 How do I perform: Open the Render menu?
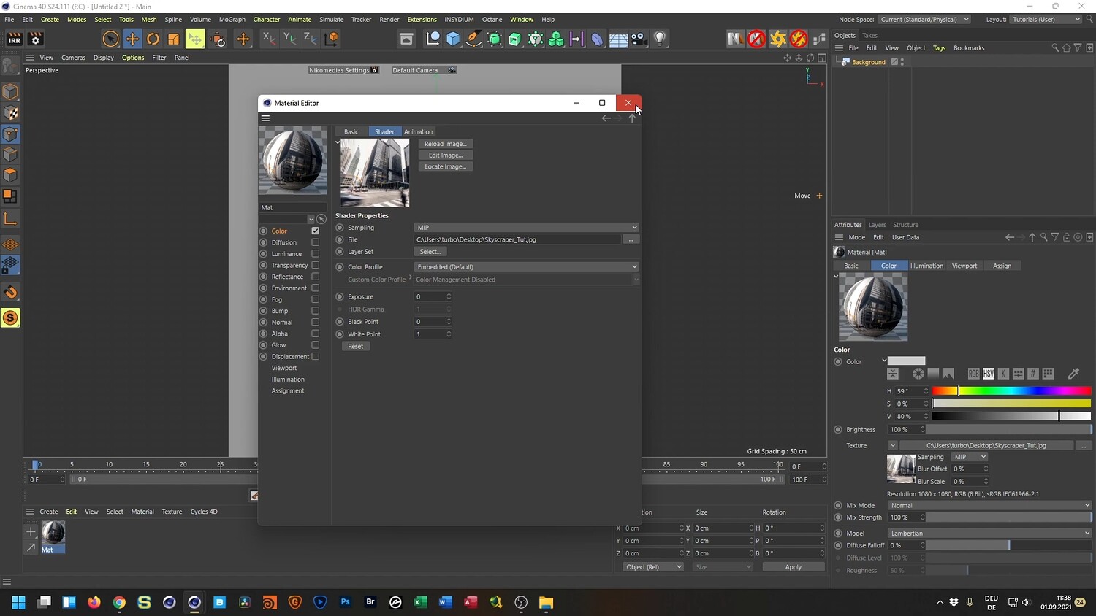click(x=389, y=20)
